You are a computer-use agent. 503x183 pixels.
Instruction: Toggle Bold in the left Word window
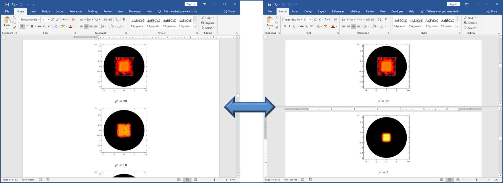(x=22, y=26)
